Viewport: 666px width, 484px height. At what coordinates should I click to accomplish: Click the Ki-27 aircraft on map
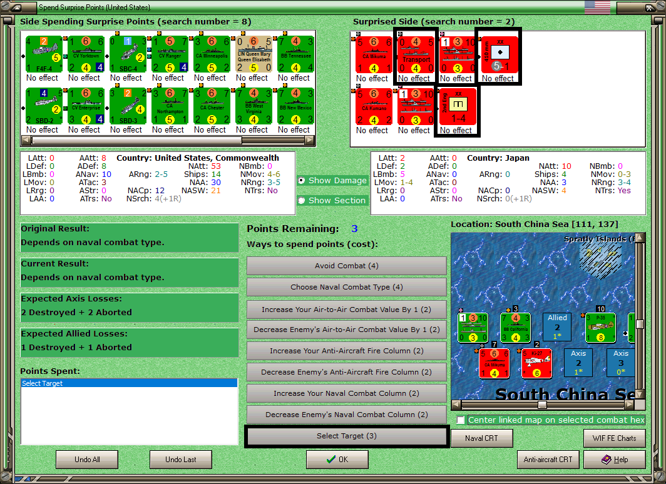pos(536,363)
